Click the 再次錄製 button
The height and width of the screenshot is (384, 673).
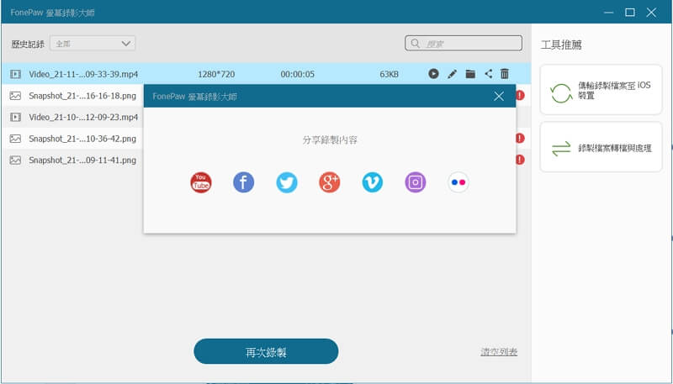[266, 351]
